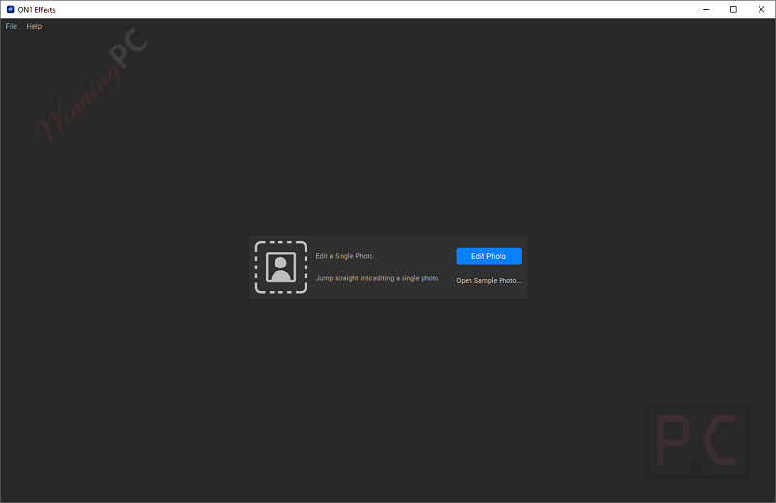Minimize the ON1 Effects window
776x503 pixels.
click(706, 9)
